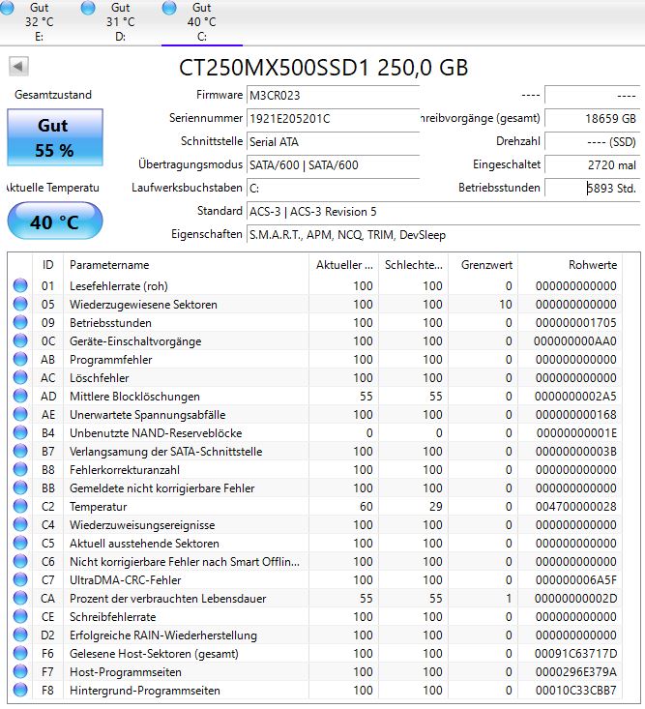Click the Gesamtzustand label
This screenshot has width=645, height=709.
point(53,95)
